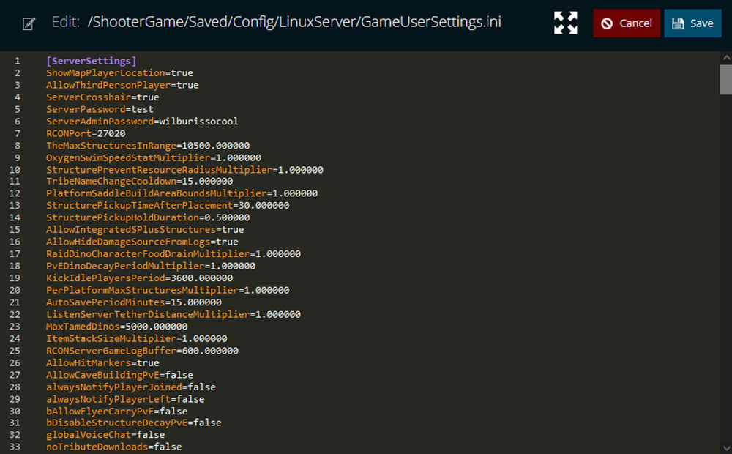732x454 pixels.
Task: Click the scrollbar down arrow
Action: [x=726, y=447]
